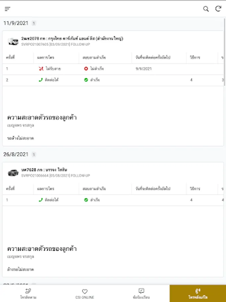Select the highlighted gold bottom tab
226x302 pixels.
[198, 294]
